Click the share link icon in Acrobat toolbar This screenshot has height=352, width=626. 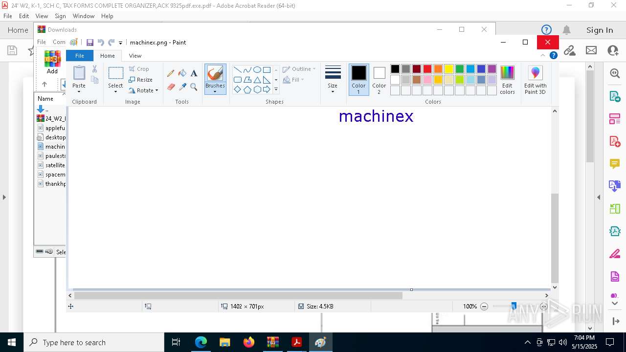[x=569, y=50]
